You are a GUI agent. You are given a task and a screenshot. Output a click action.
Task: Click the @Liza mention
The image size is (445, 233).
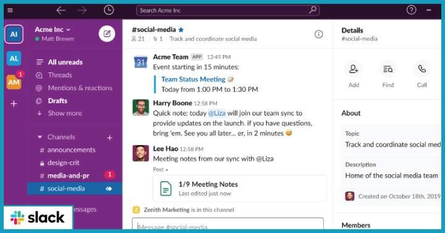(x=217, y=113)
